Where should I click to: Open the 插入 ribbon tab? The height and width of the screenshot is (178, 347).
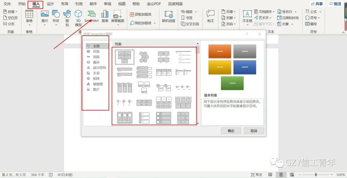(36, 4)
